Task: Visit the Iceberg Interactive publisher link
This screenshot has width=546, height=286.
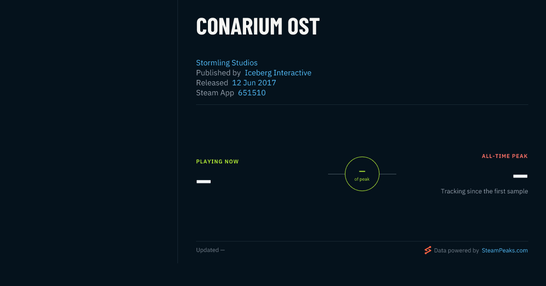Action: pyautogui.click(x=278, y=73)
